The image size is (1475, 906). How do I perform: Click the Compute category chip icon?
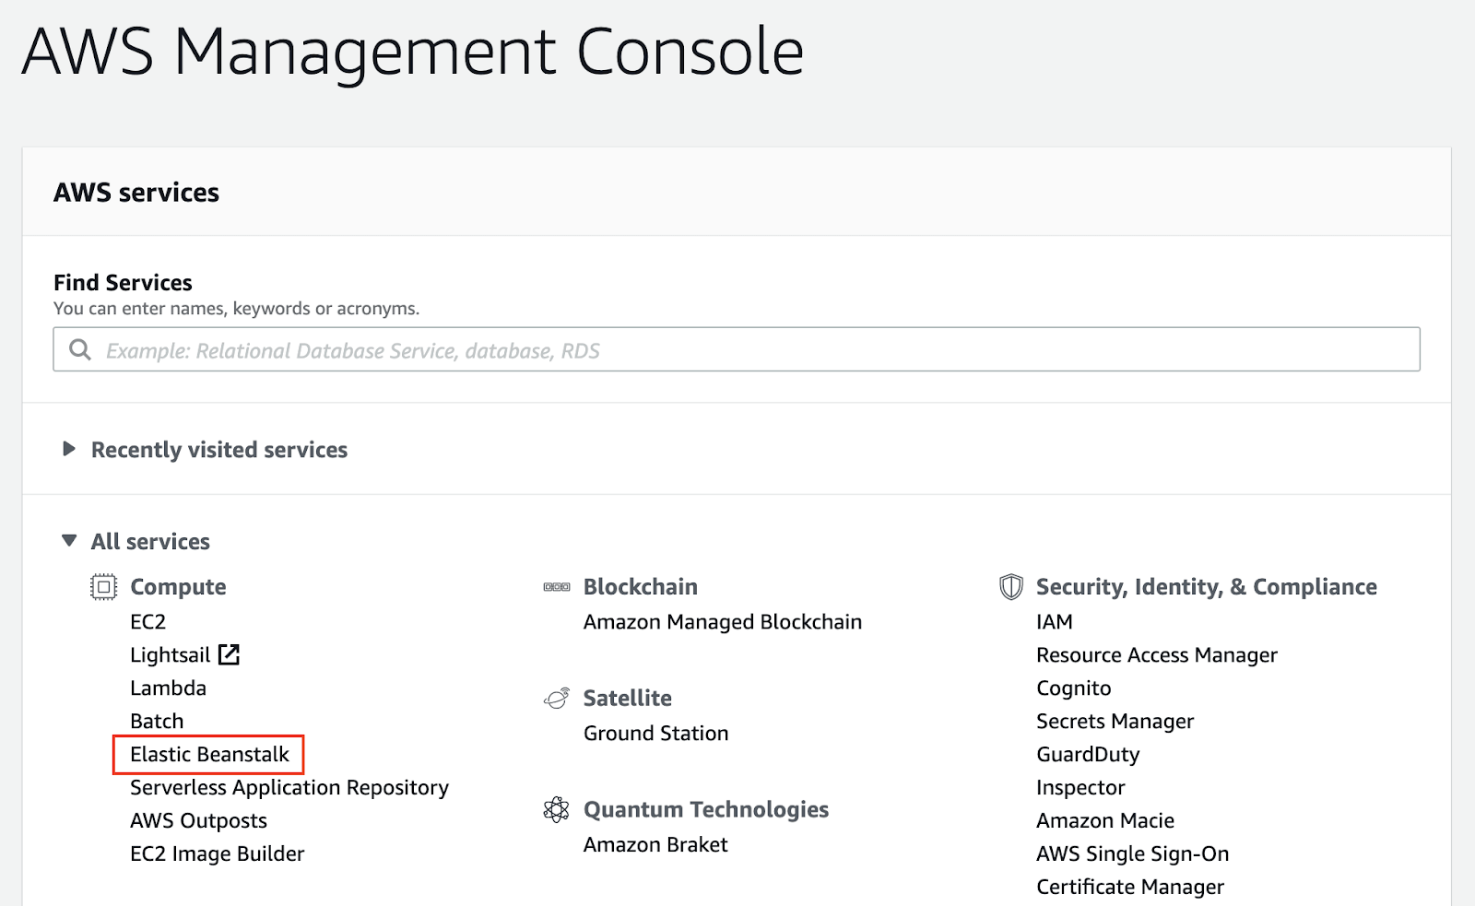[x=103, y=587]
